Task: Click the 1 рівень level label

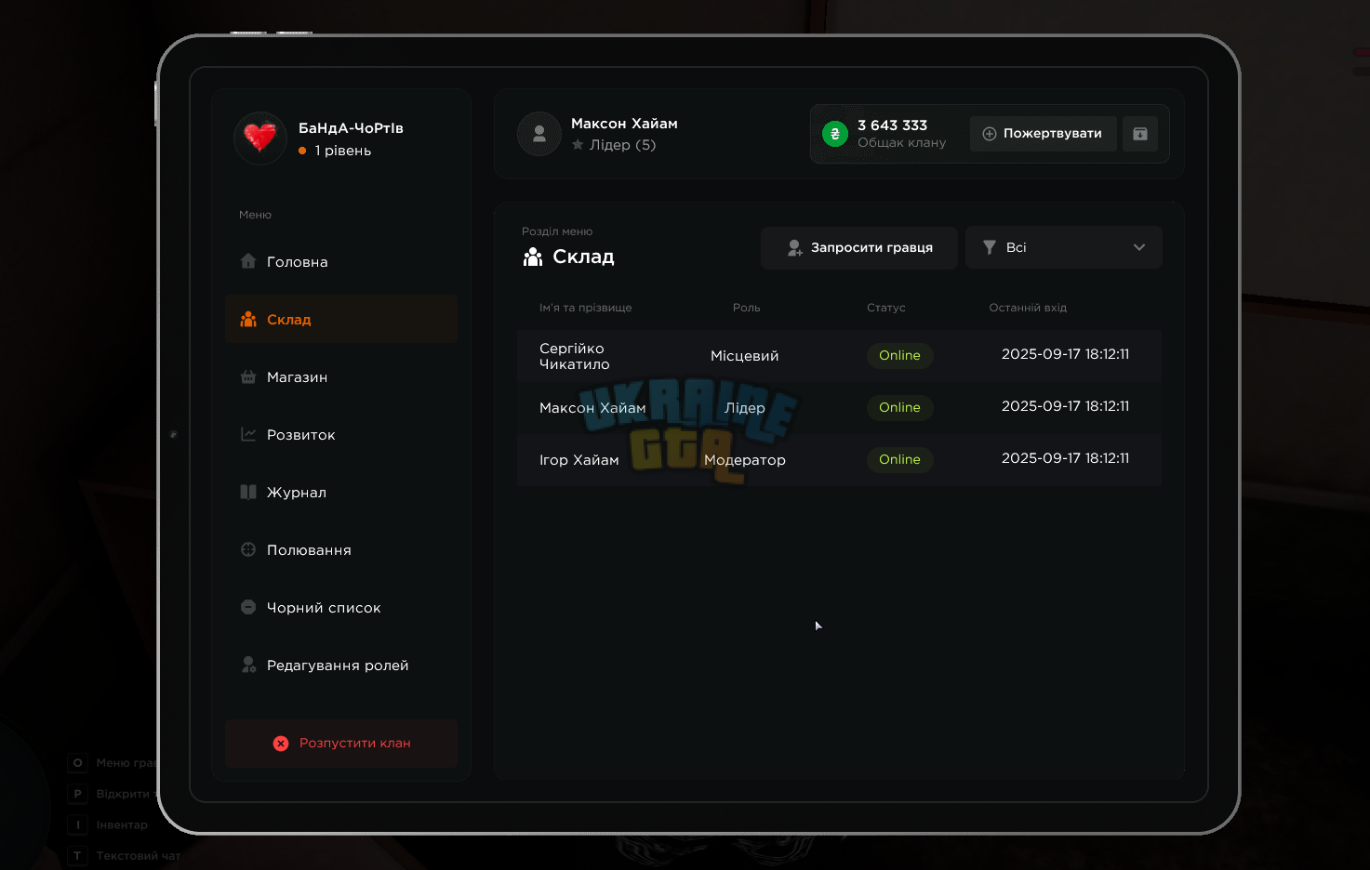Action: coord(342,151)
